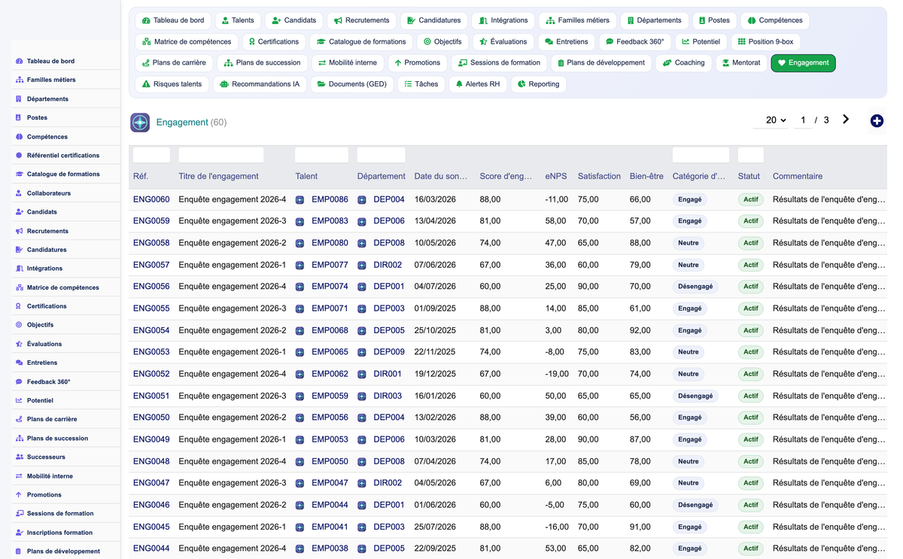This screenshot has width=903, height=559.
Task: Open plus icon beside EMP0083
Action: [299, 222]
